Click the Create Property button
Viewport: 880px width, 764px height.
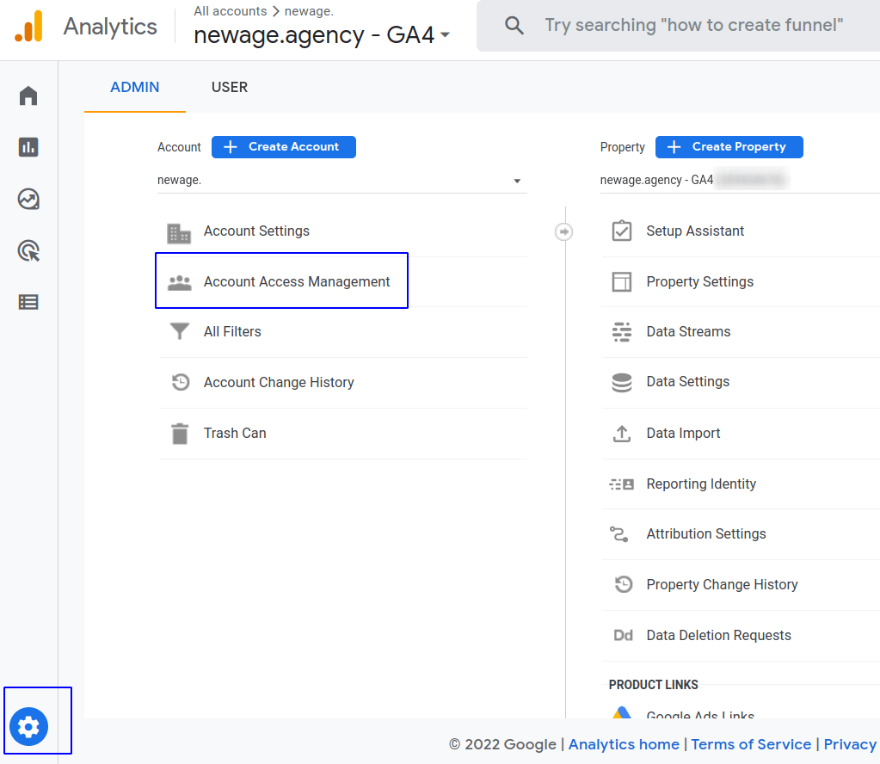729,147
